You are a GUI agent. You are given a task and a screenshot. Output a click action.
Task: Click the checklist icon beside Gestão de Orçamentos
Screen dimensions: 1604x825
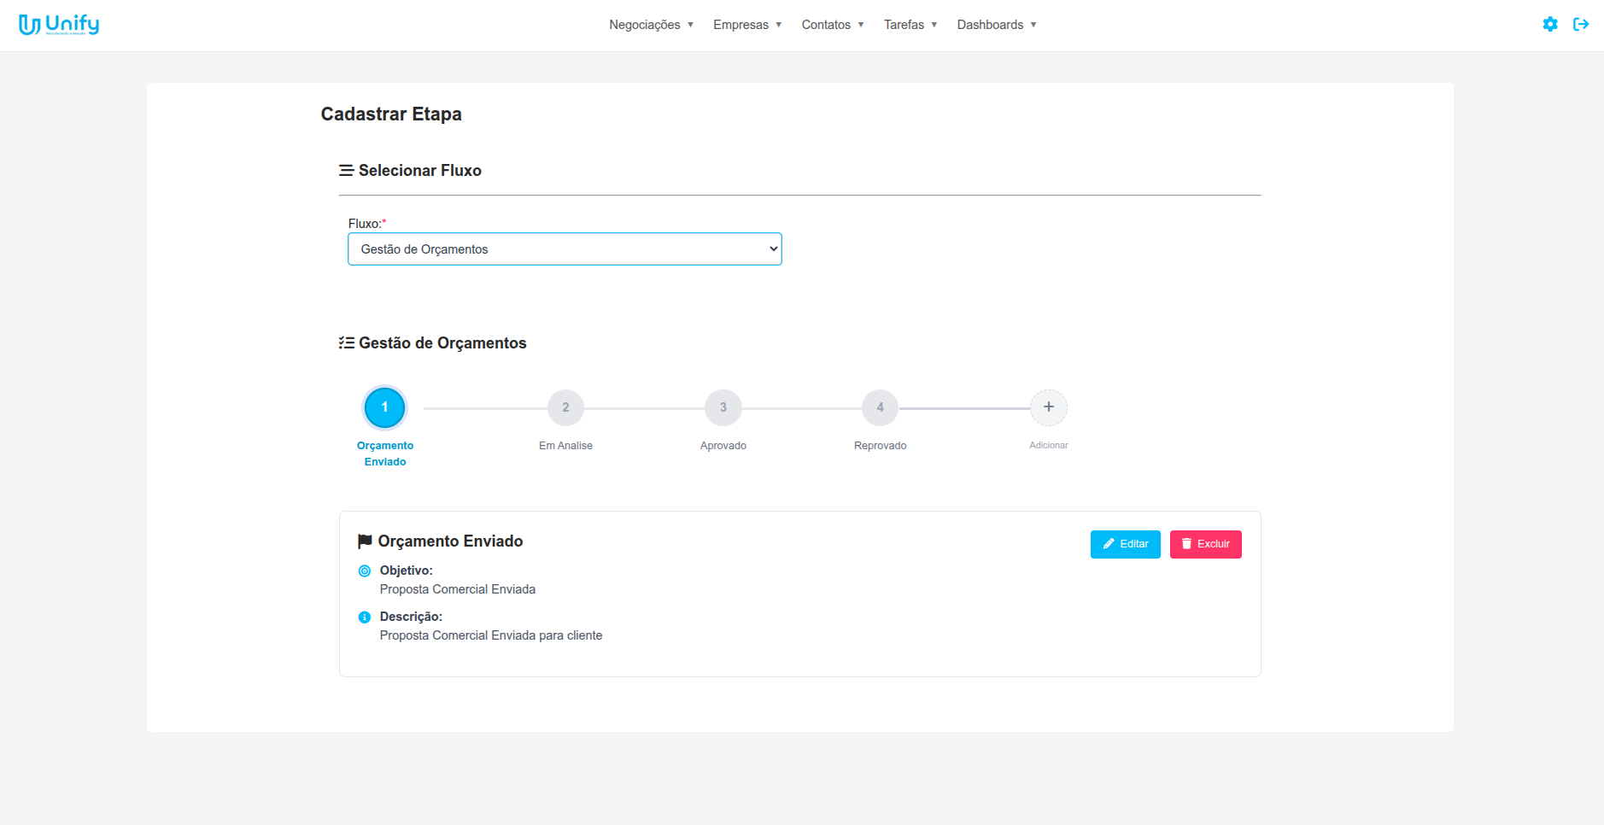pos(346,343)
